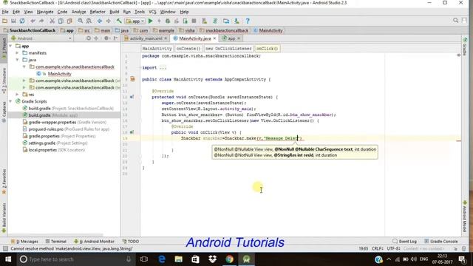Select build.gradle (Project: SnackbarActionCallback) file
The image size is (473, 266).
coord(68,109)
